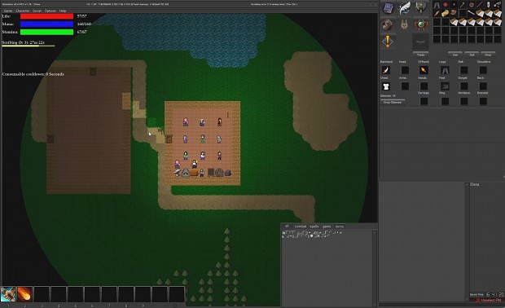Click the equipped Mainhand feather slot
The image size is (505, 308).
click(386, 70)
